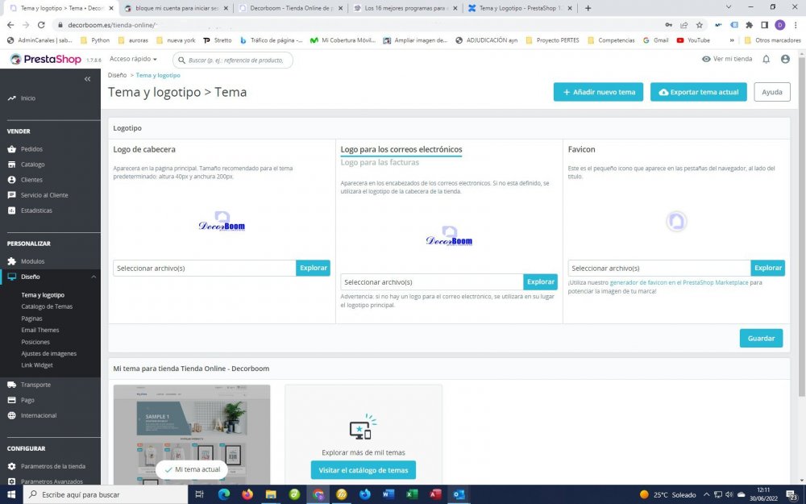The width and height of the screenshot is (806, 504).
Task: Open Link Widget submenu item
Action: 37,365
